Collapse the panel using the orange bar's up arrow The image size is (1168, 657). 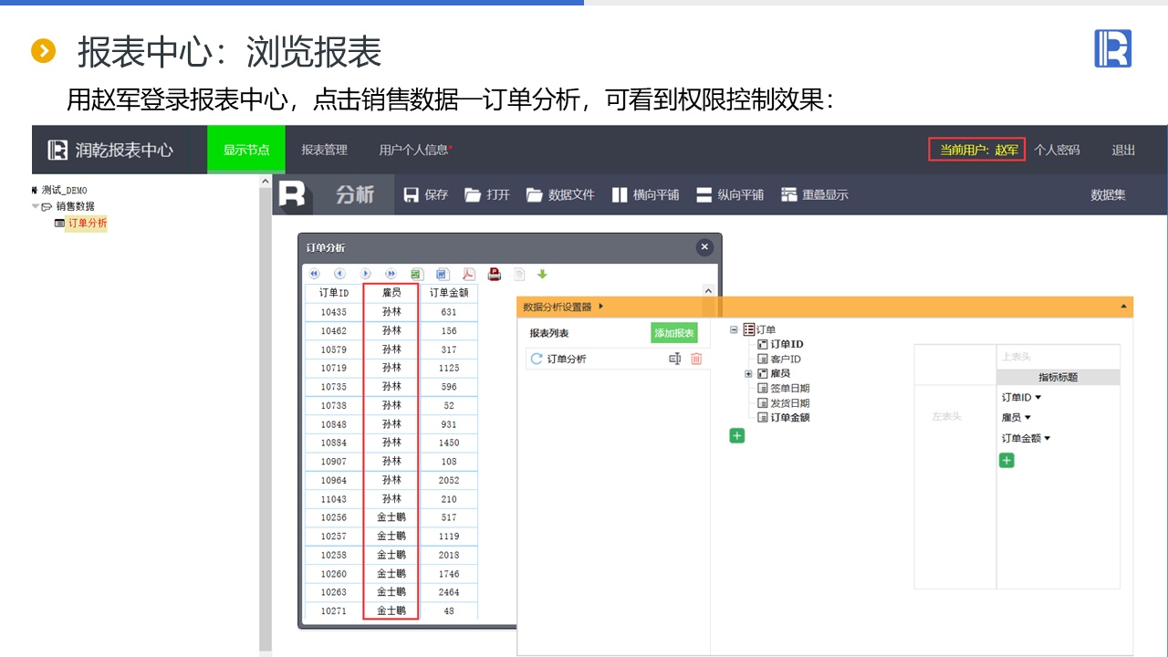point(1123,308)
